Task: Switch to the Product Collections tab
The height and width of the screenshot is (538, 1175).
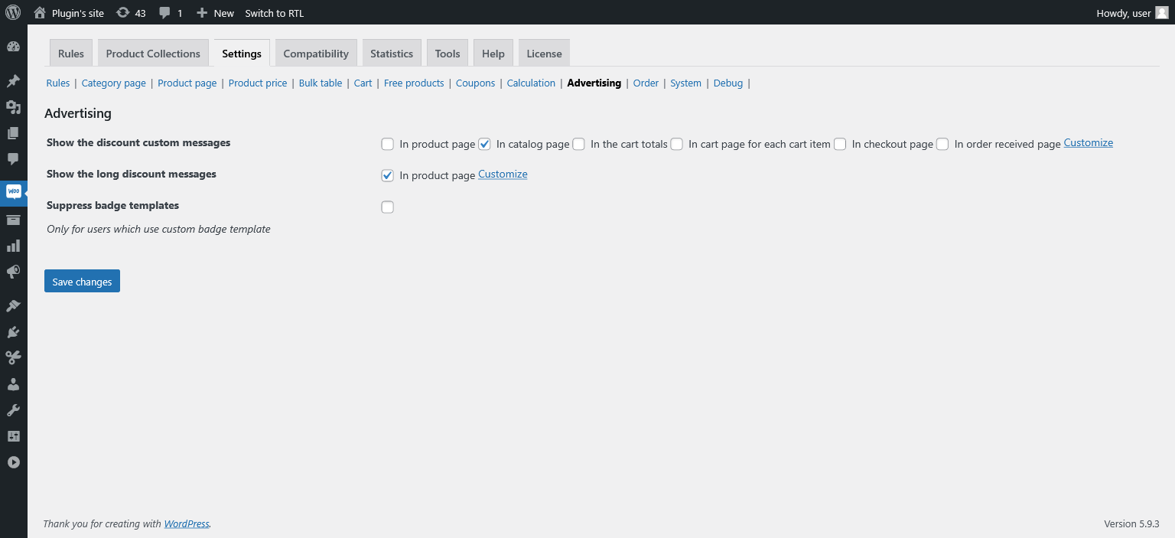Action: click(x=153, y=54)
